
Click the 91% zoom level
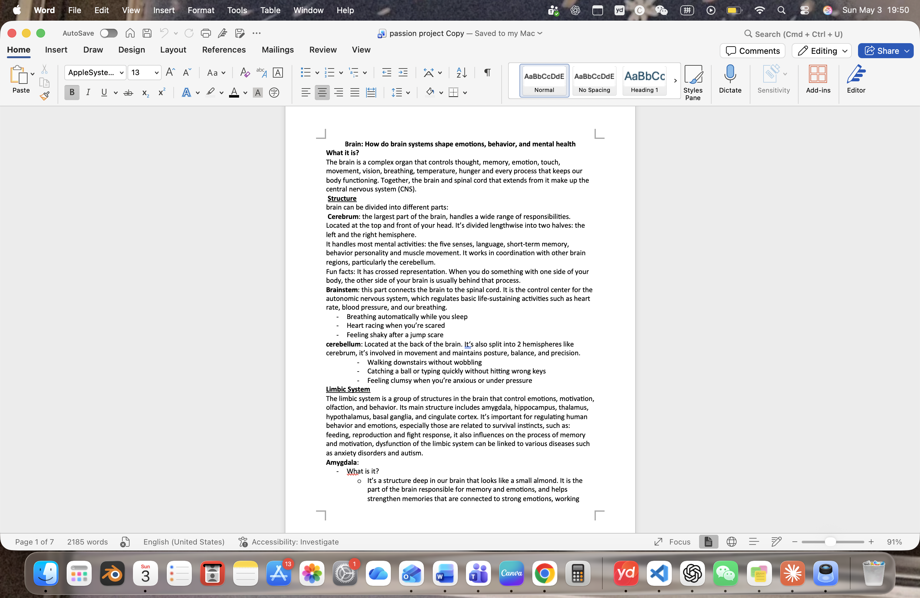tap(894, 542)
